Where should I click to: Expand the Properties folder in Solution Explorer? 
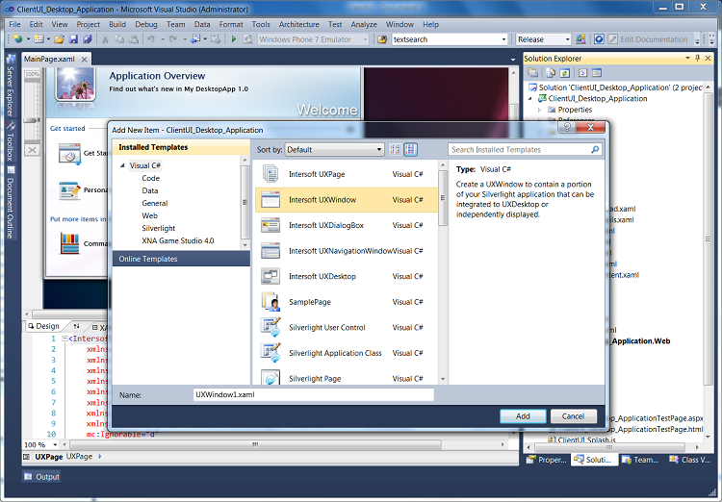pyautogui.click(x=540, y=110)
